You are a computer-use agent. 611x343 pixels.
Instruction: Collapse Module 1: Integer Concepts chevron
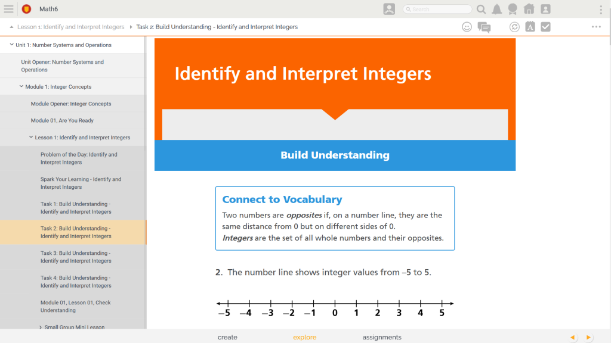[x=21, y=87]
